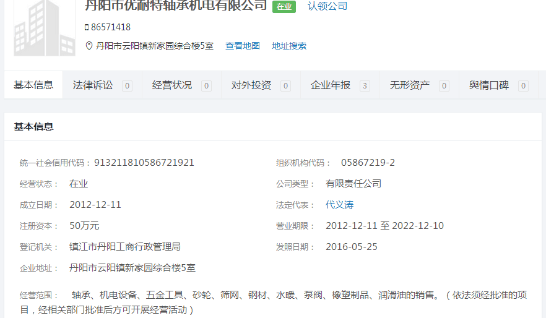
Task: Go to the 对外投资 tab
Action: tap(251, 85)
